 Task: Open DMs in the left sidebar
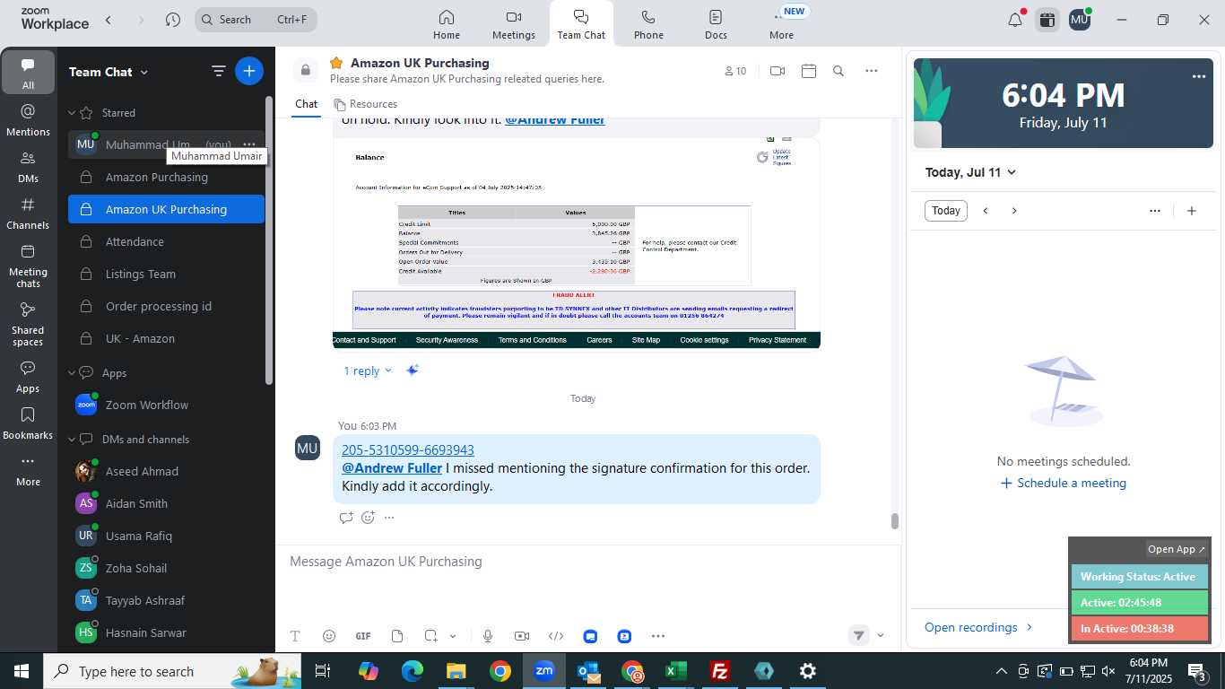[x=28, y=167]
